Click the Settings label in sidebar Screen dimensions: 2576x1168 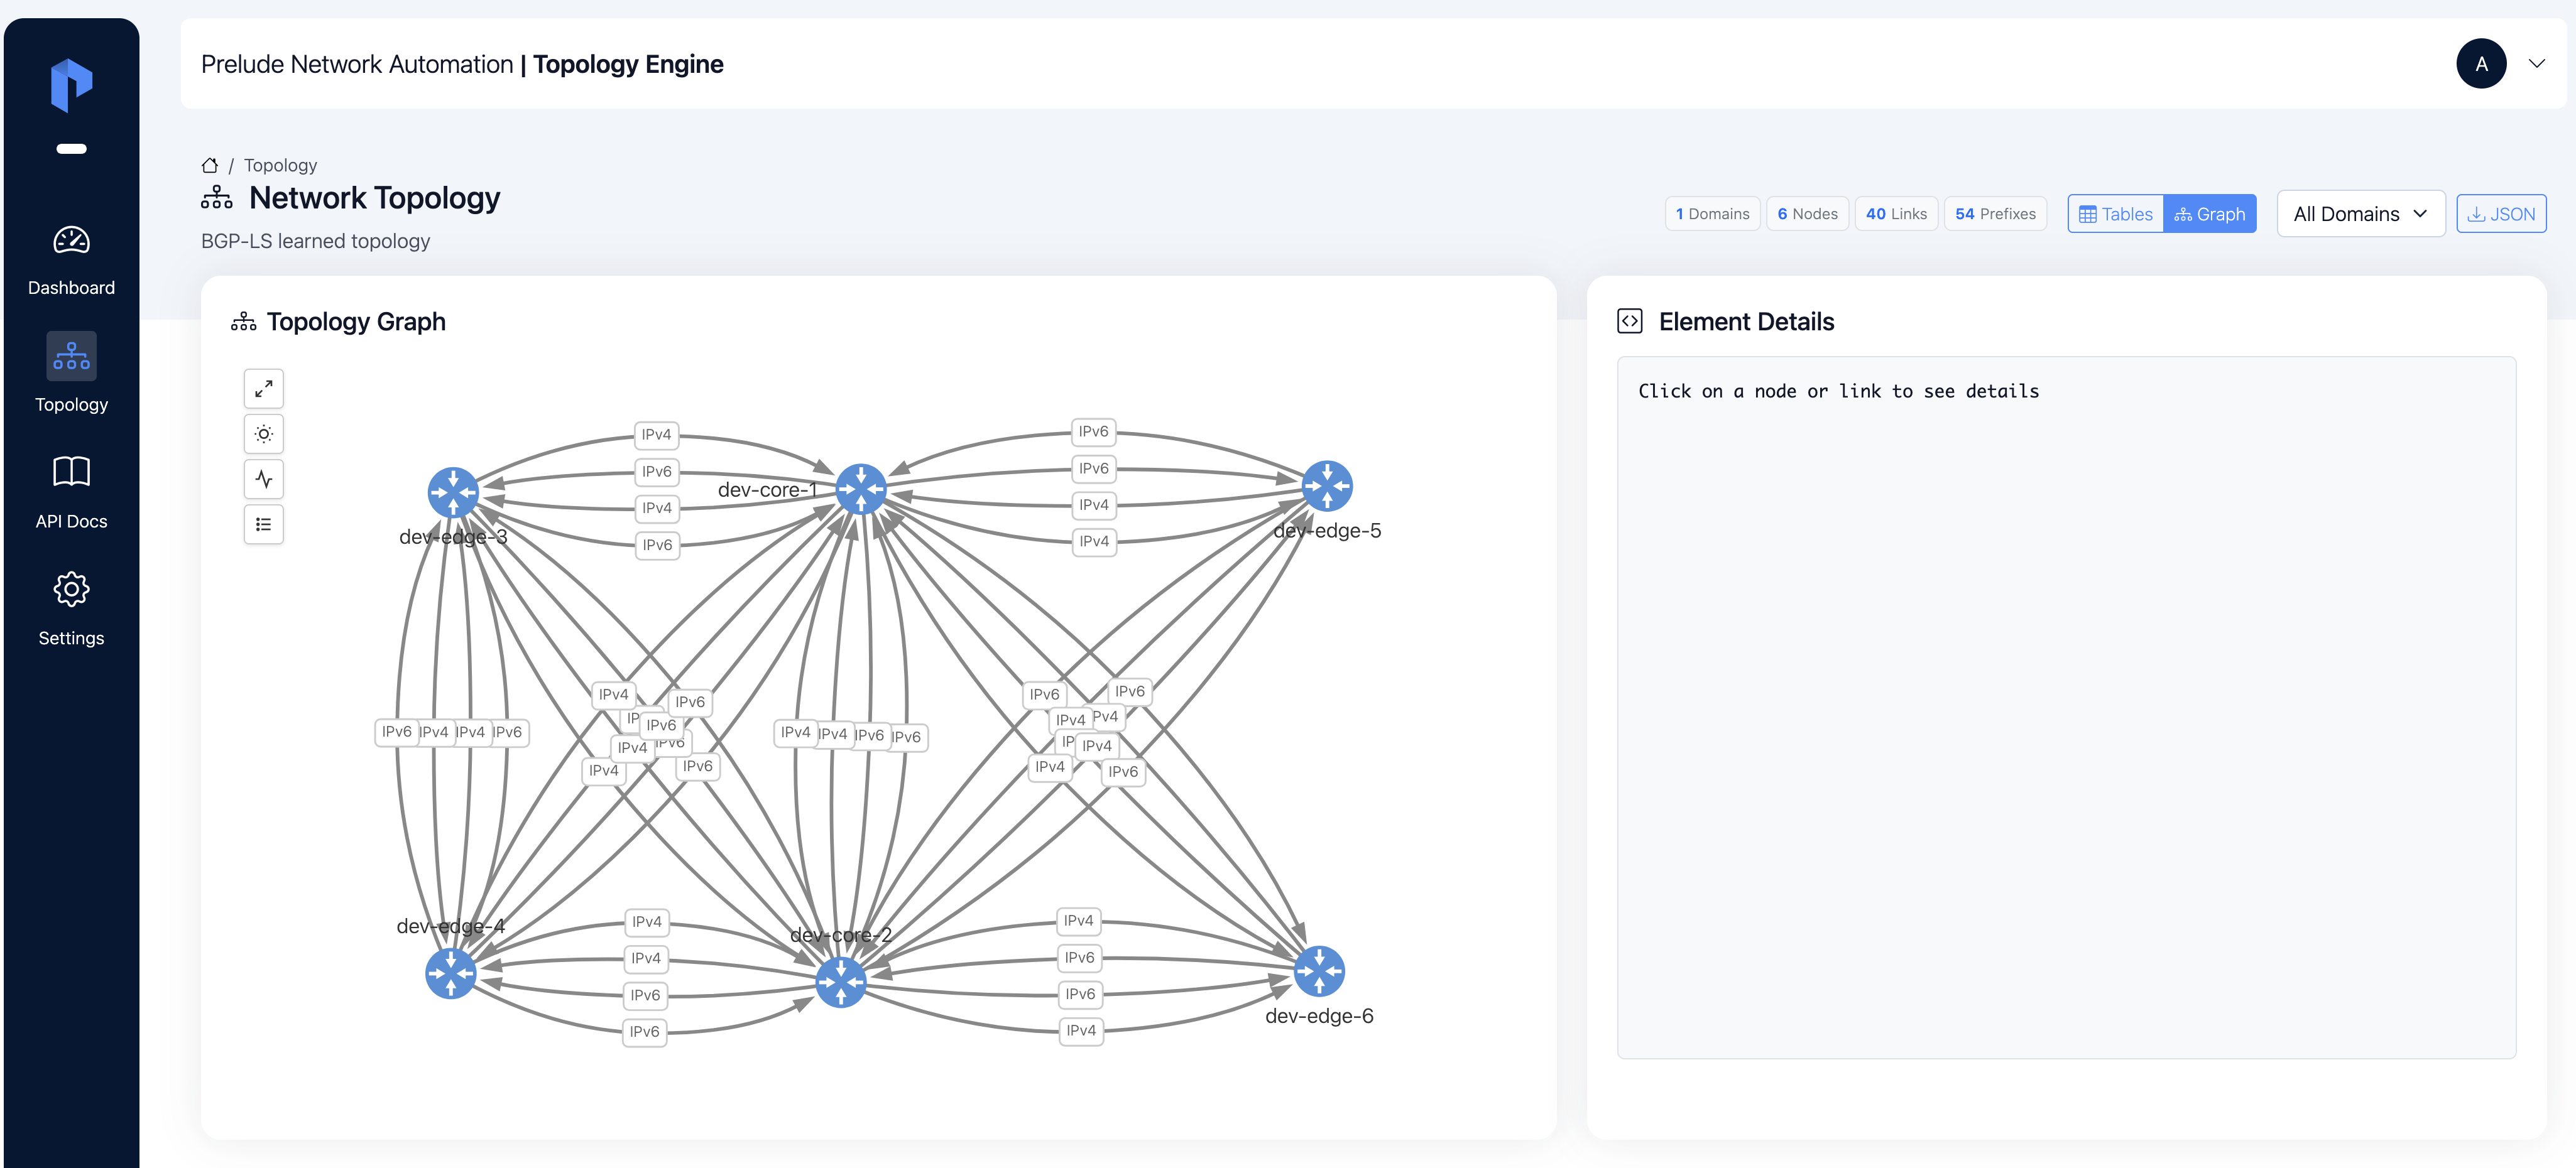point(71,639)
